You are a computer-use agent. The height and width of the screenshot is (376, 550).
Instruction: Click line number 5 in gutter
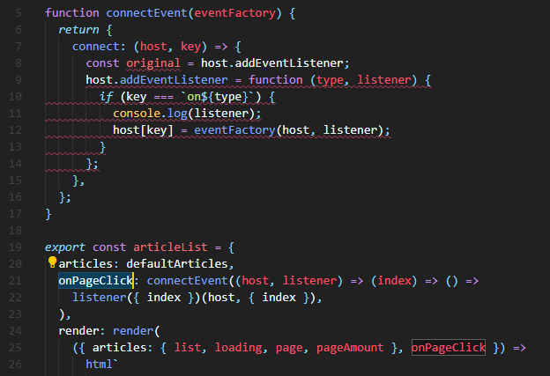click(x=19, y=13)
